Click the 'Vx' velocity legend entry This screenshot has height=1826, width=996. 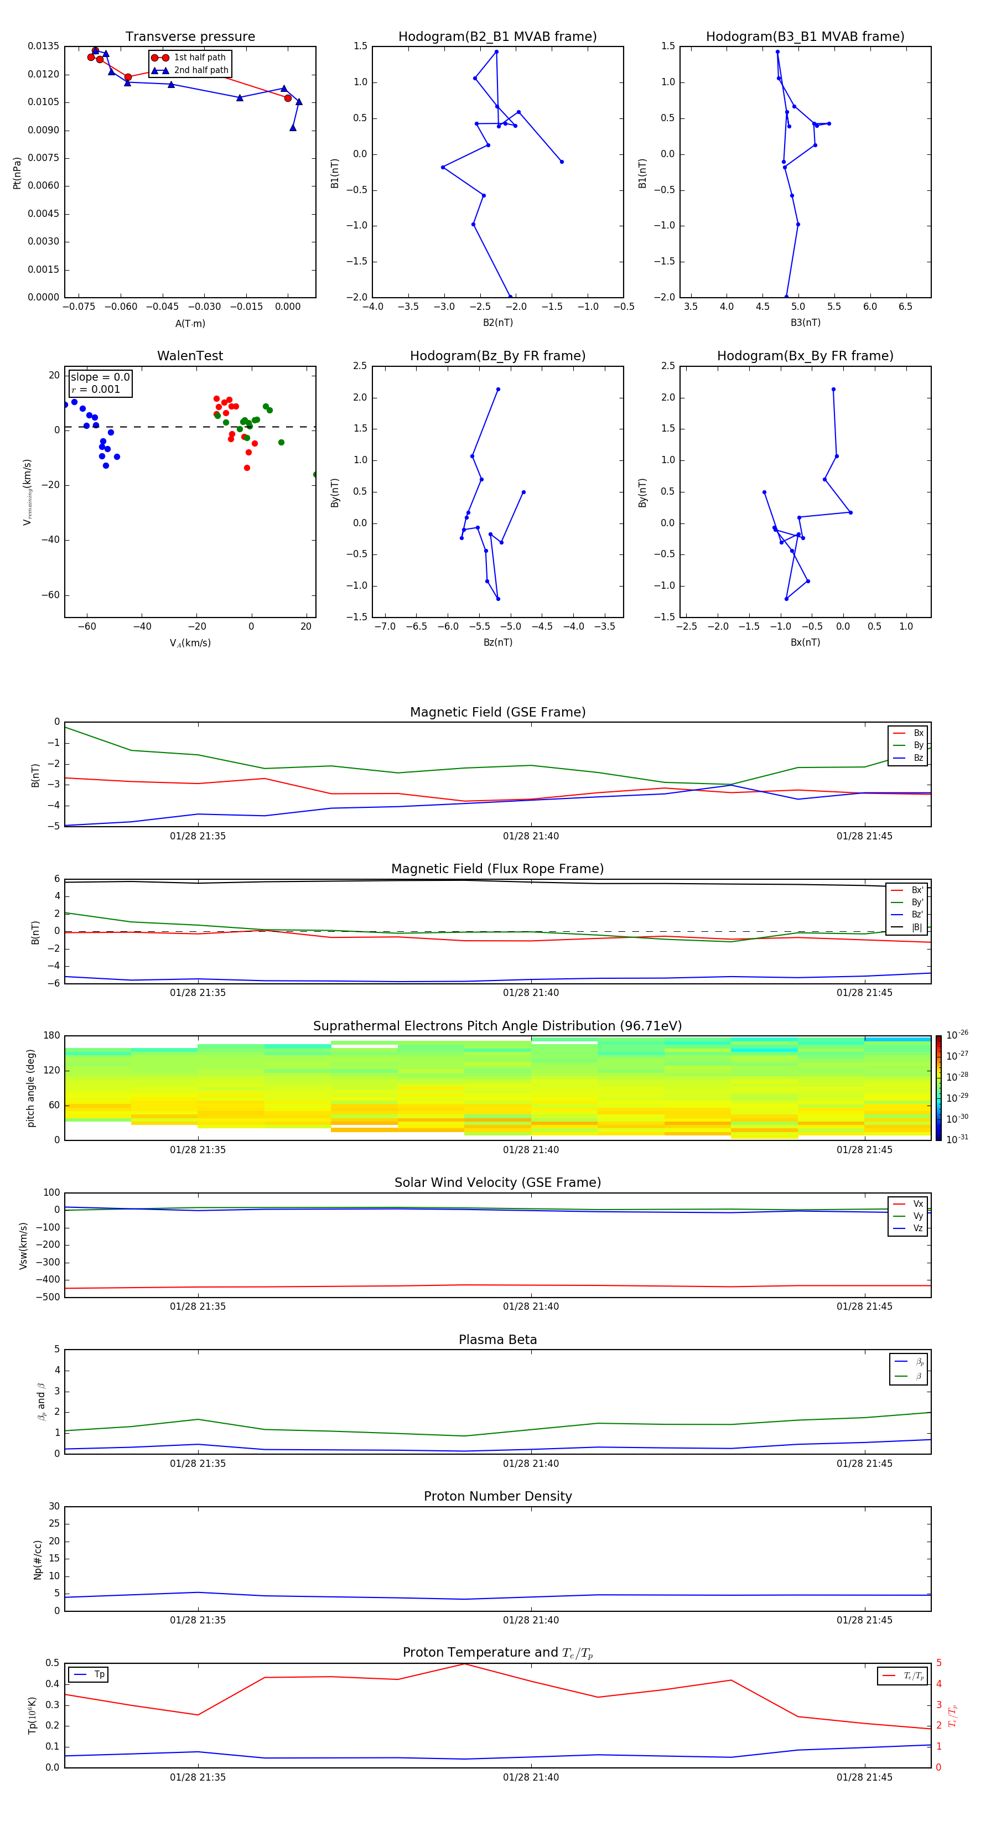(x=908, y=1203)
